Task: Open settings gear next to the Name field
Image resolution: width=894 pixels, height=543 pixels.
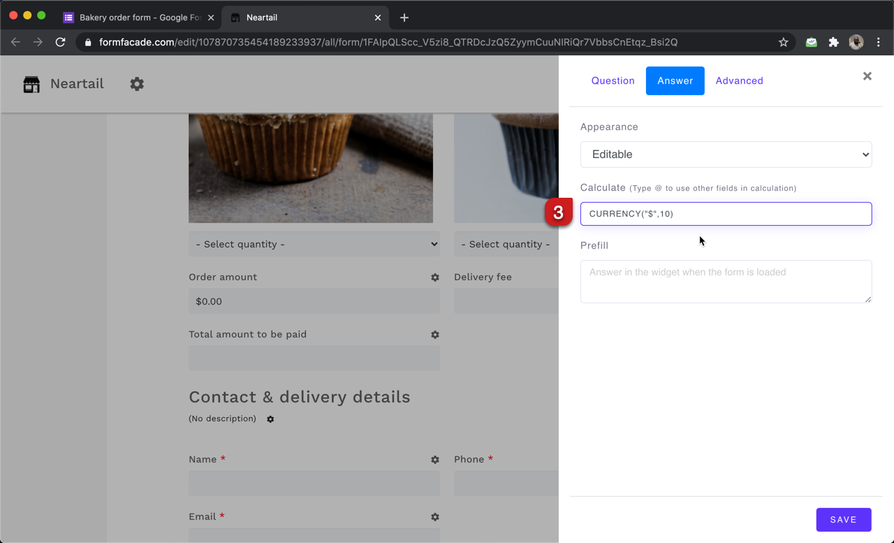Action: [435, 460]
